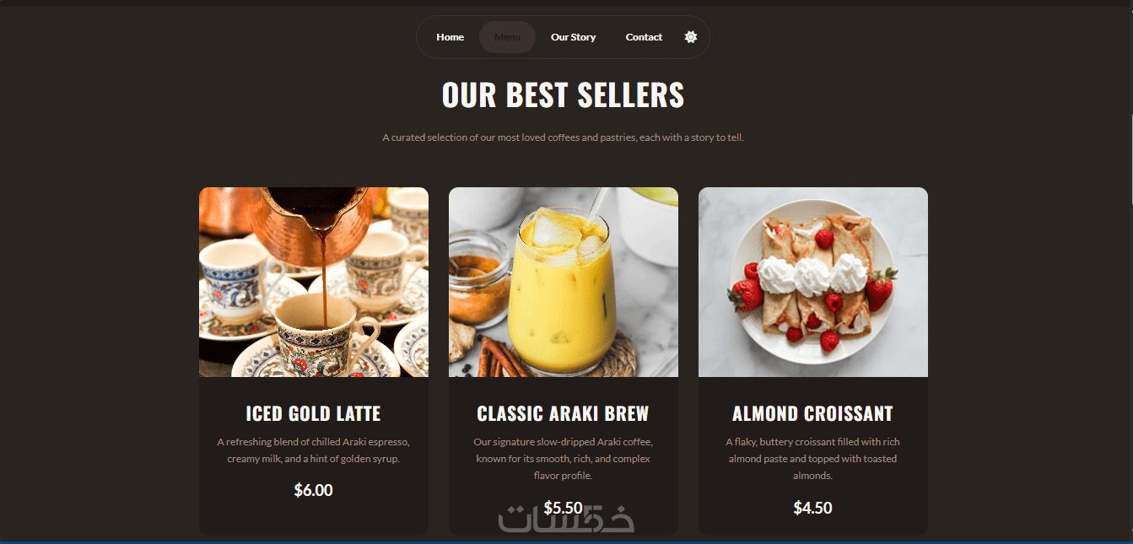This screenshot has width=1133, height=544.
Task: Click the $4.50 price label
Action: (x=813, y=508)
